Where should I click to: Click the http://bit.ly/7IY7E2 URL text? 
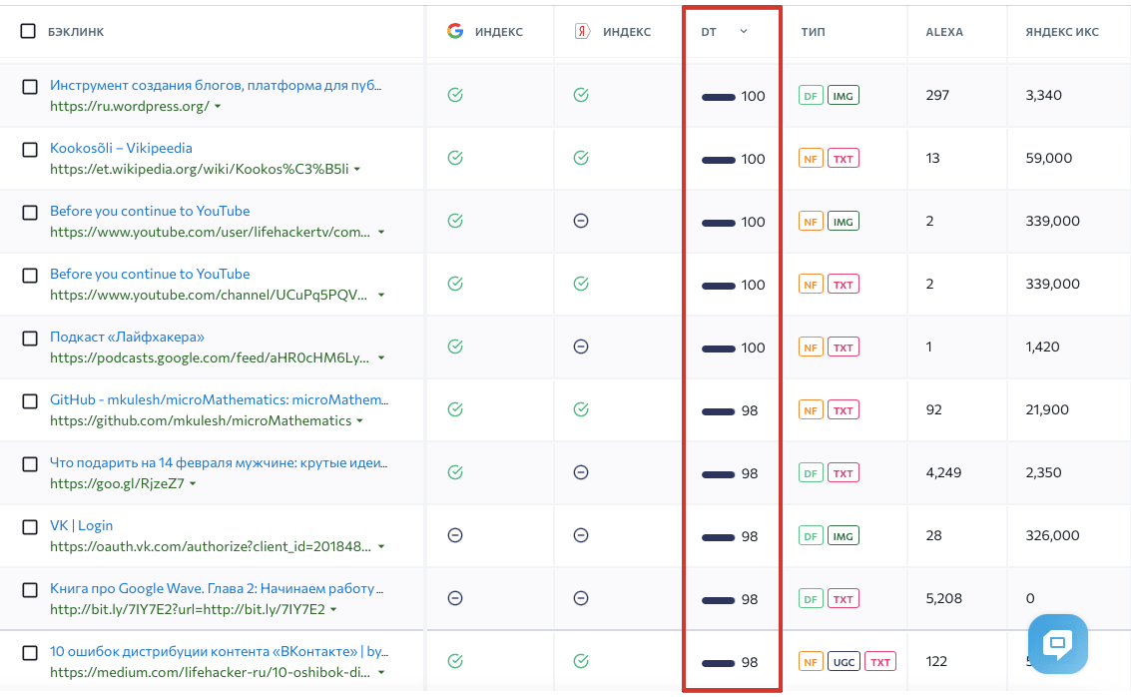(188, 610)
